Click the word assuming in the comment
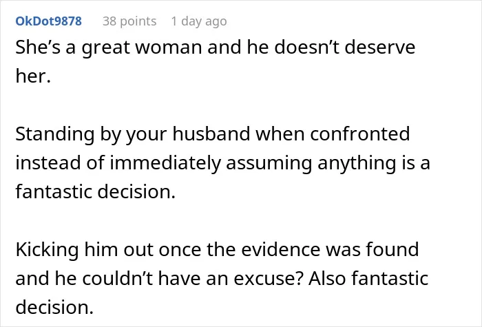This screenshot has height=327, width=482. [x=269, y=163]
